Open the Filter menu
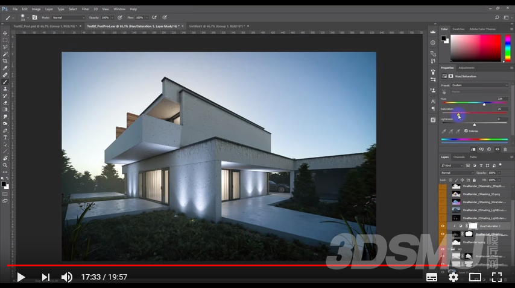 (86, 9)
